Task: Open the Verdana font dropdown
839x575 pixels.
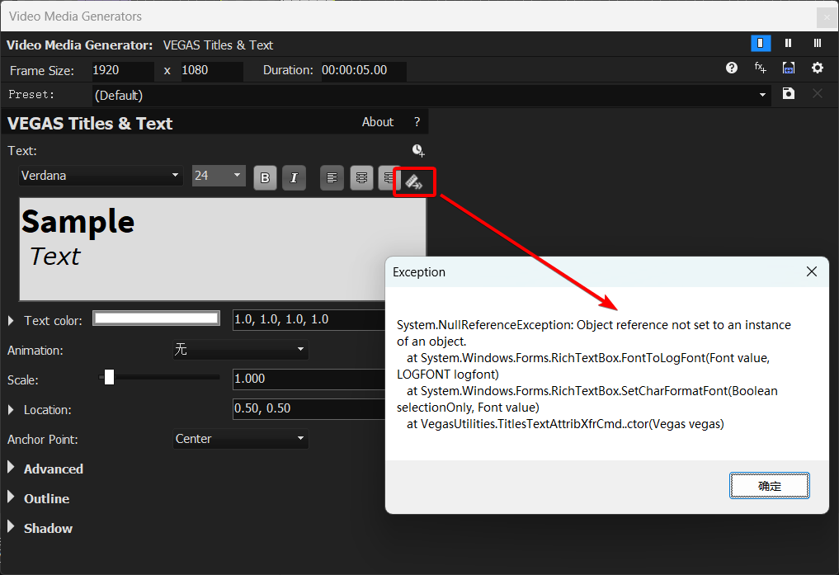Action: coord(100,176)
